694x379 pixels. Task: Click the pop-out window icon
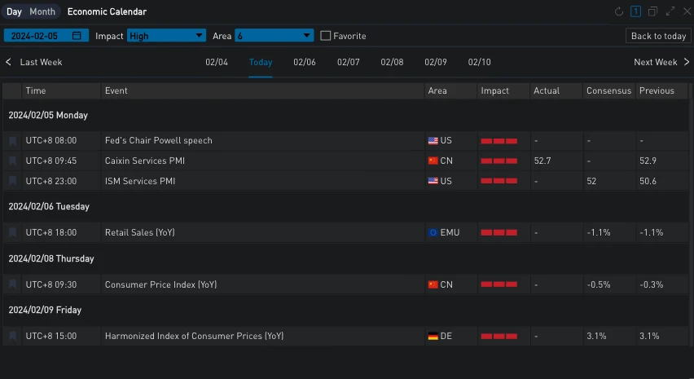tap(652, 11)
